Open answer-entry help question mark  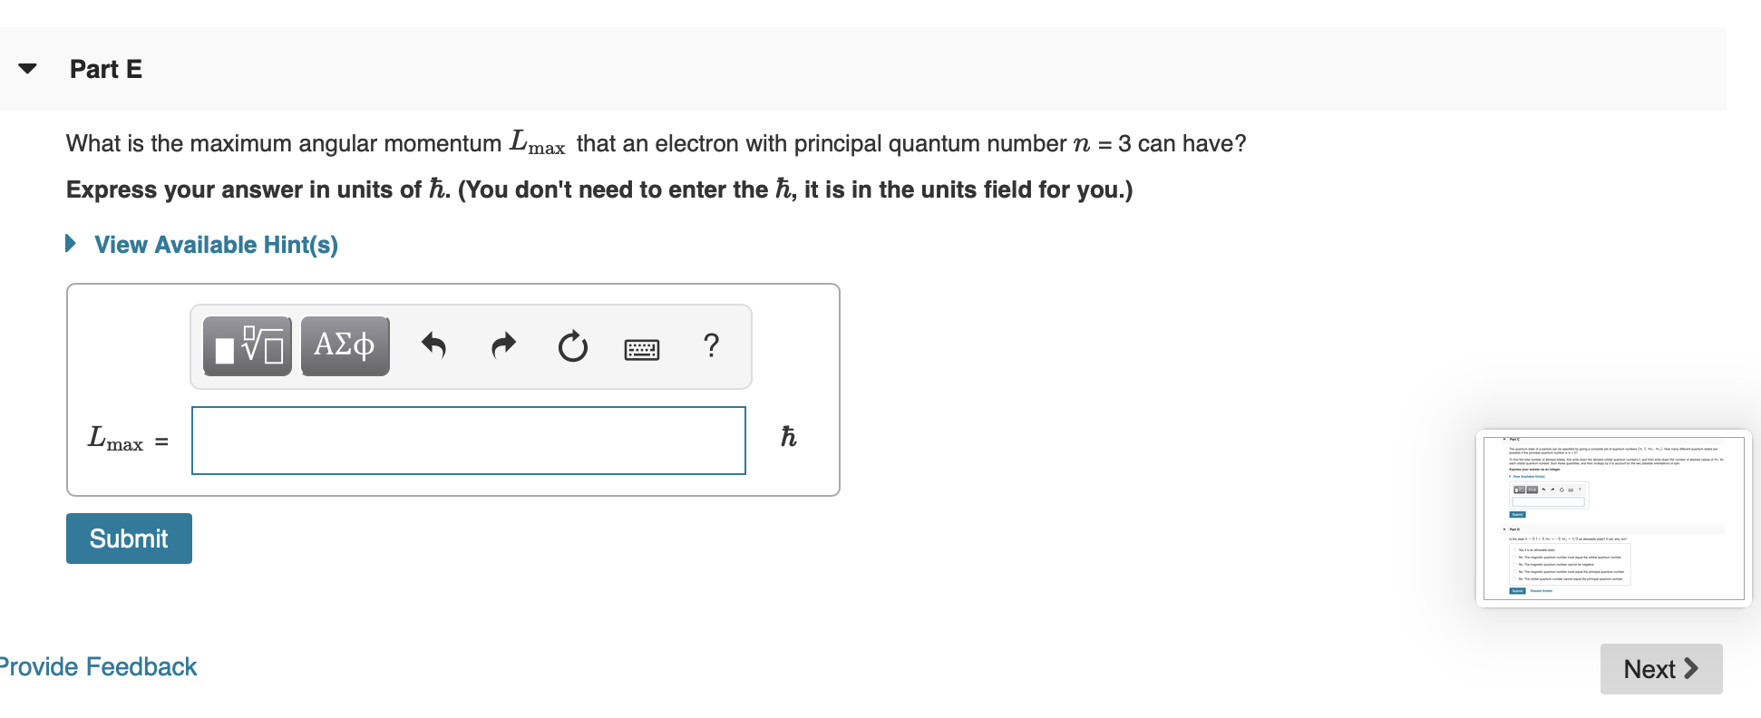coord(712,345)
